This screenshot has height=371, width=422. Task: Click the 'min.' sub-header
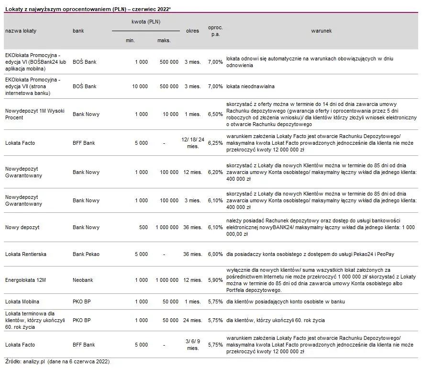(x=130, y=40)
